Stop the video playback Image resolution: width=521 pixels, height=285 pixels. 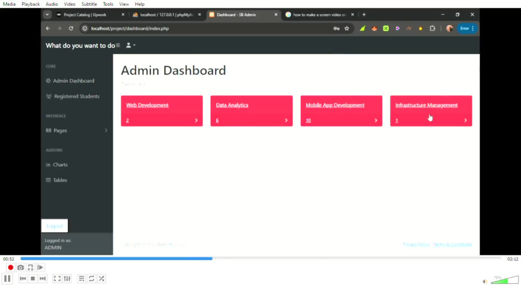pos(32,278)
